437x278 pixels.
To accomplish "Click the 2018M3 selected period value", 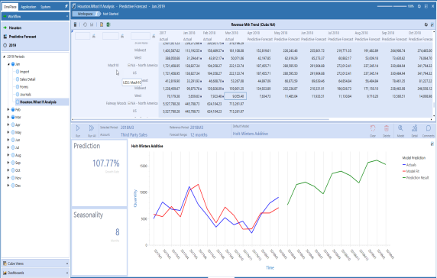I will tap(127, 128).
